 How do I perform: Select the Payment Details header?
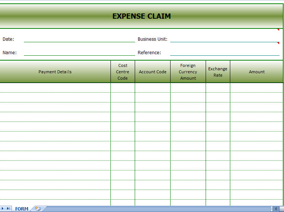coord(55,72)
